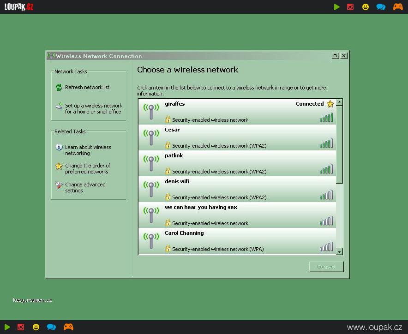Select the Cesar network name
This screenshot has height=334, width=408.
click(x=172, y=130)
